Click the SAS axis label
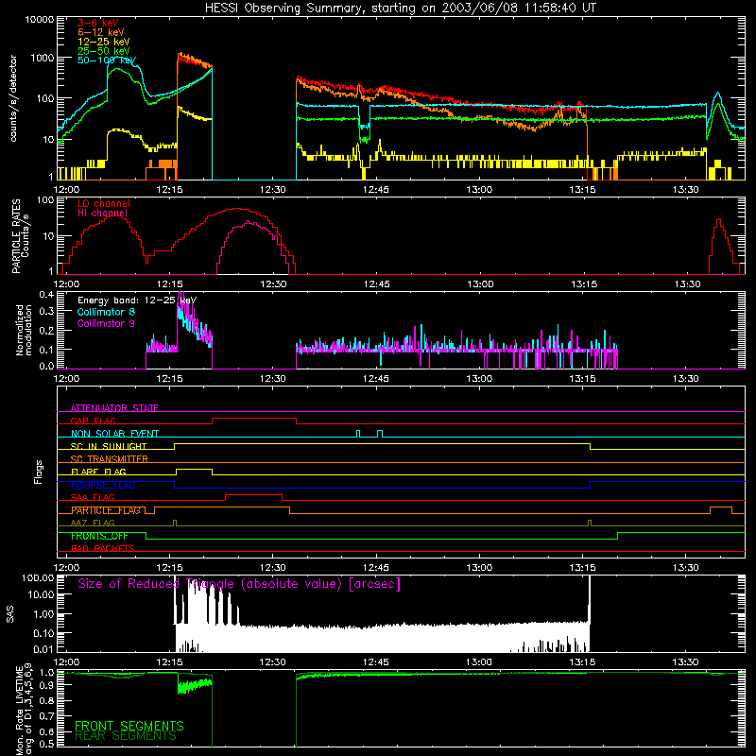 (10, 614)
